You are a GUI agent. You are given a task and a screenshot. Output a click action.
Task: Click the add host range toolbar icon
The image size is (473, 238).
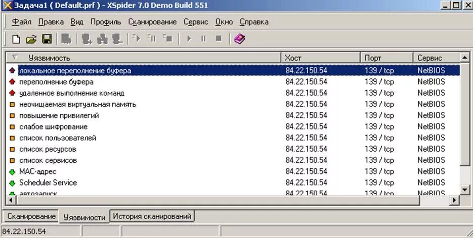coord(102,39)
